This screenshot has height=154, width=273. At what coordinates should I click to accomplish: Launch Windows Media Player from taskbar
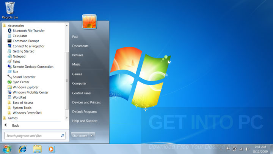52,149
